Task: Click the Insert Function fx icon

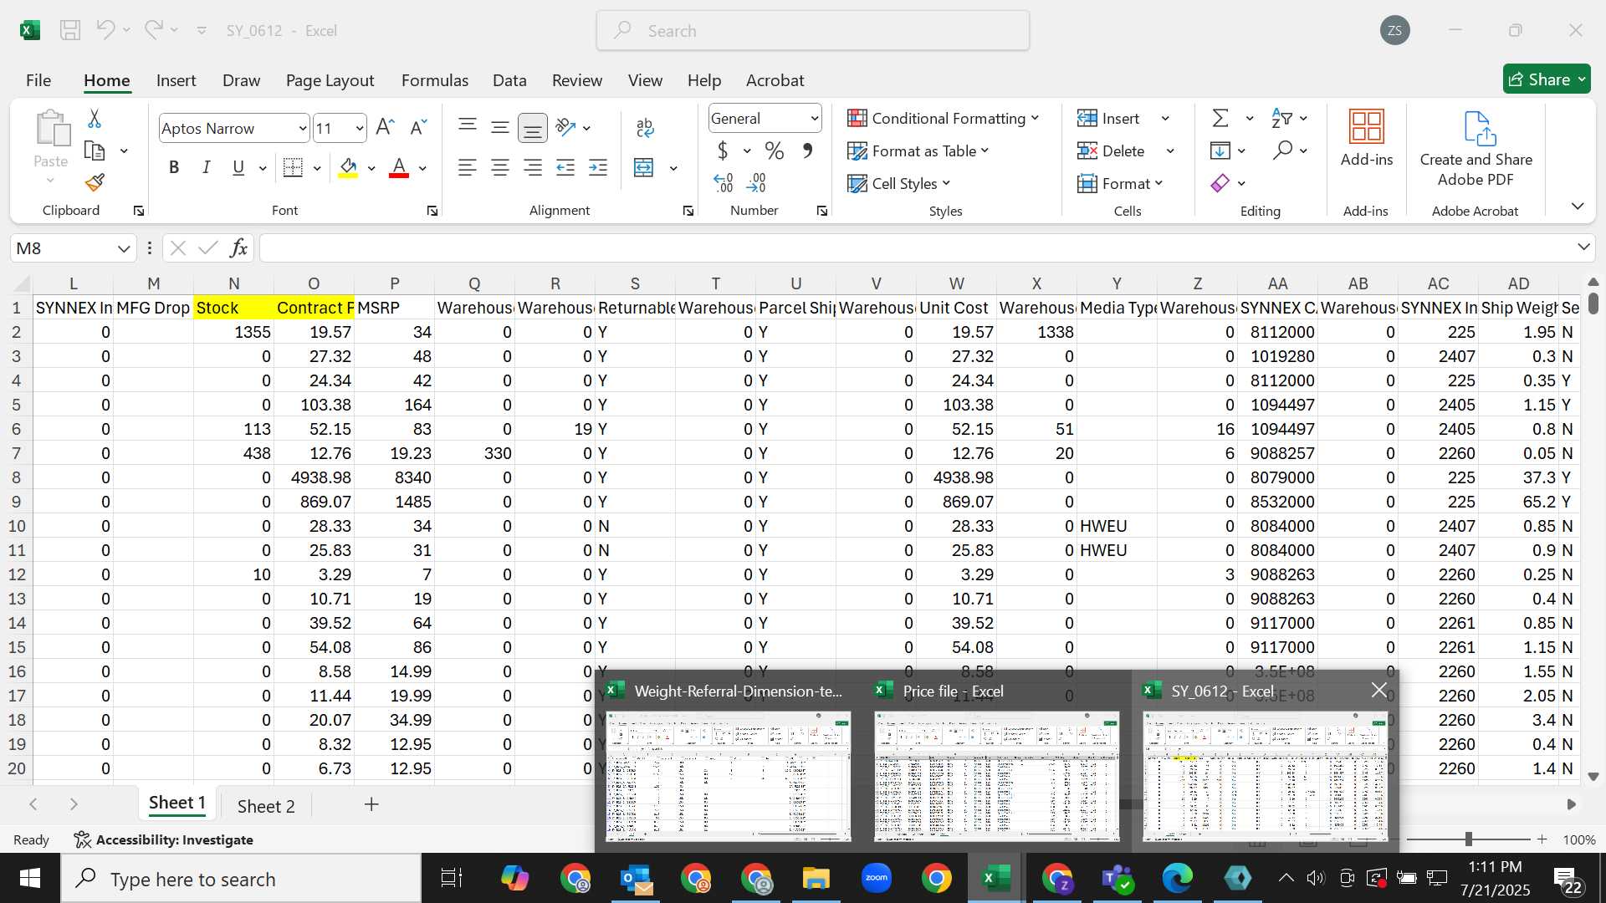Action: point(238,247)
